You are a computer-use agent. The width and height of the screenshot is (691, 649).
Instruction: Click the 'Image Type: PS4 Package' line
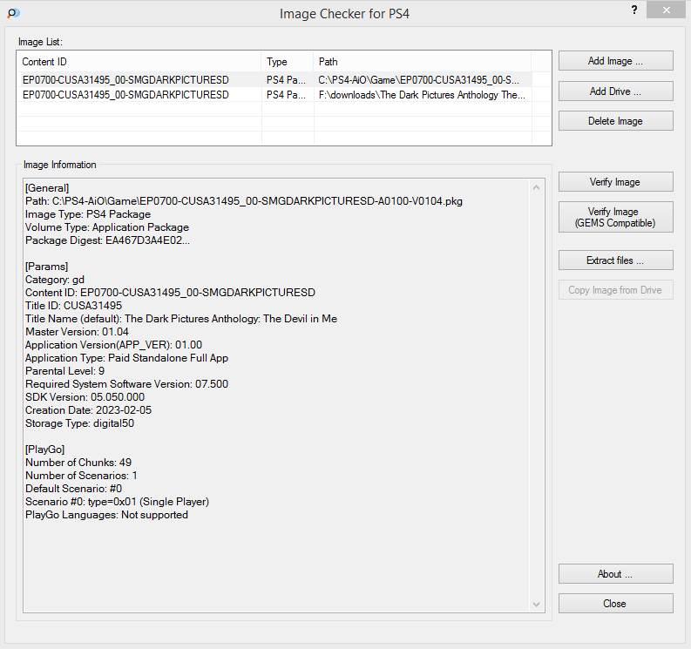88,214
